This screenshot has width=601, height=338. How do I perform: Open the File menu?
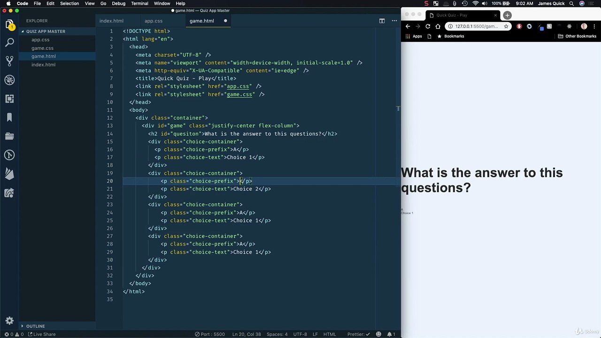click(37, 3)
